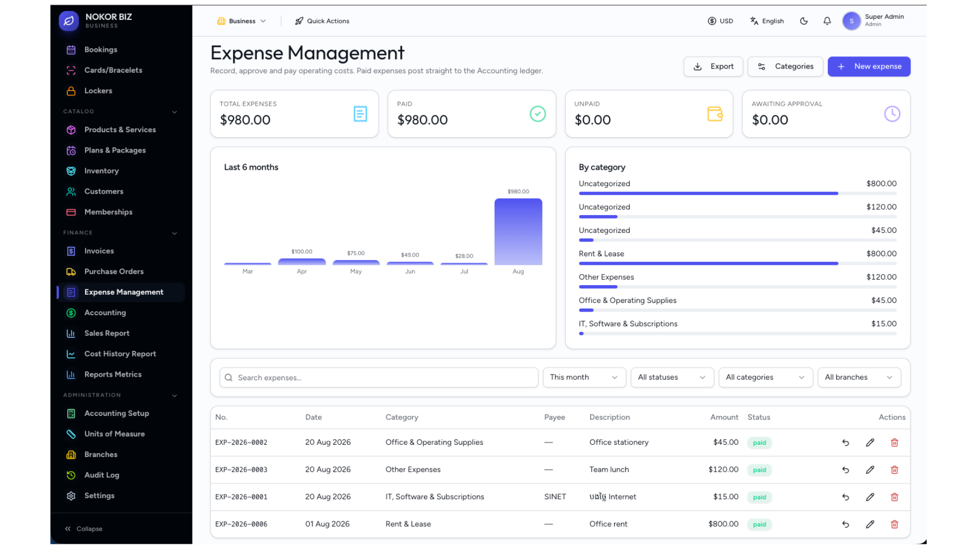Viewport: 977px width, 549px height.
Task: Collapse the Catalog sidebar section
Action: (175, 112)
